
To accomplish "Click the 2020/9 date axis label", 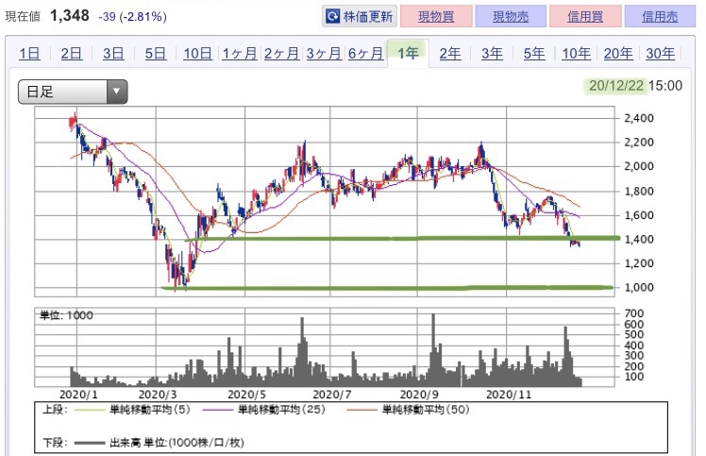I will pos(419,395).
